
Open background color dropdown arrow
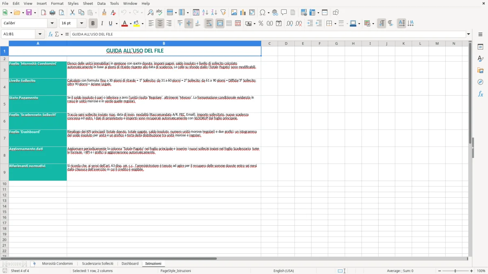point(143,24)
